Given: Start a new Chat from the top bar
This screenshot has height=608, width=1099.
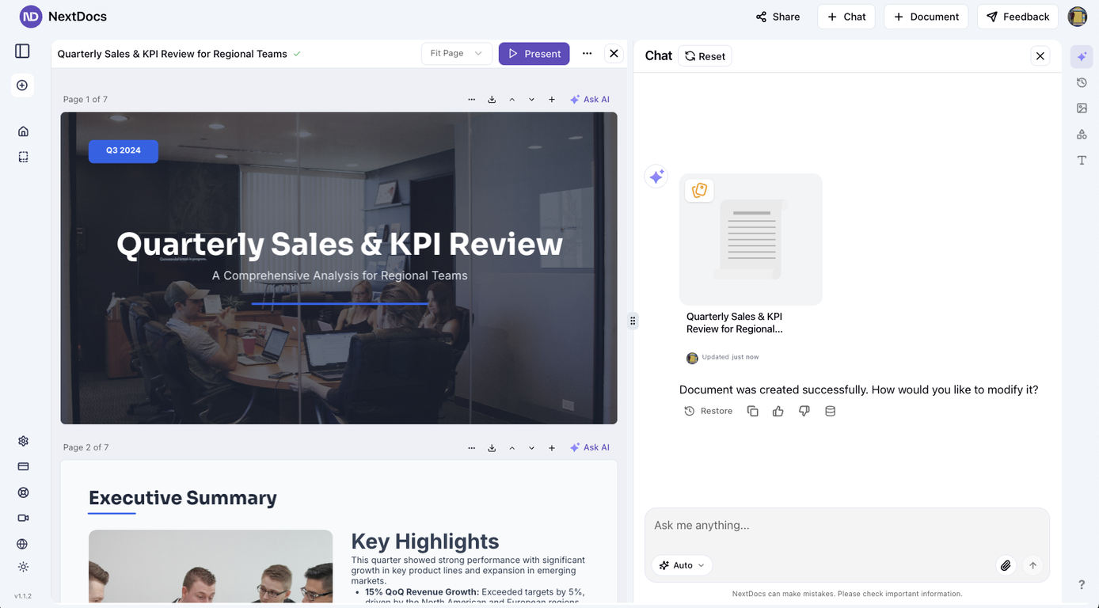Looking at the screenshot, I should click(846, 16).
